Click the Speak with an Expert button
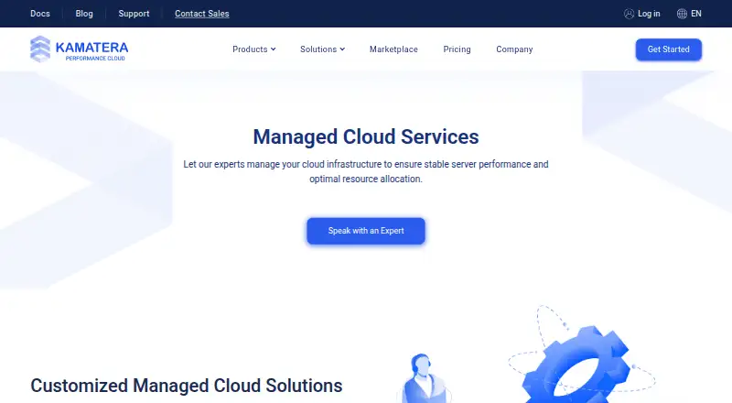Viewport: 732px width, 403px height. pyautogui.click(x=366, y=231)
